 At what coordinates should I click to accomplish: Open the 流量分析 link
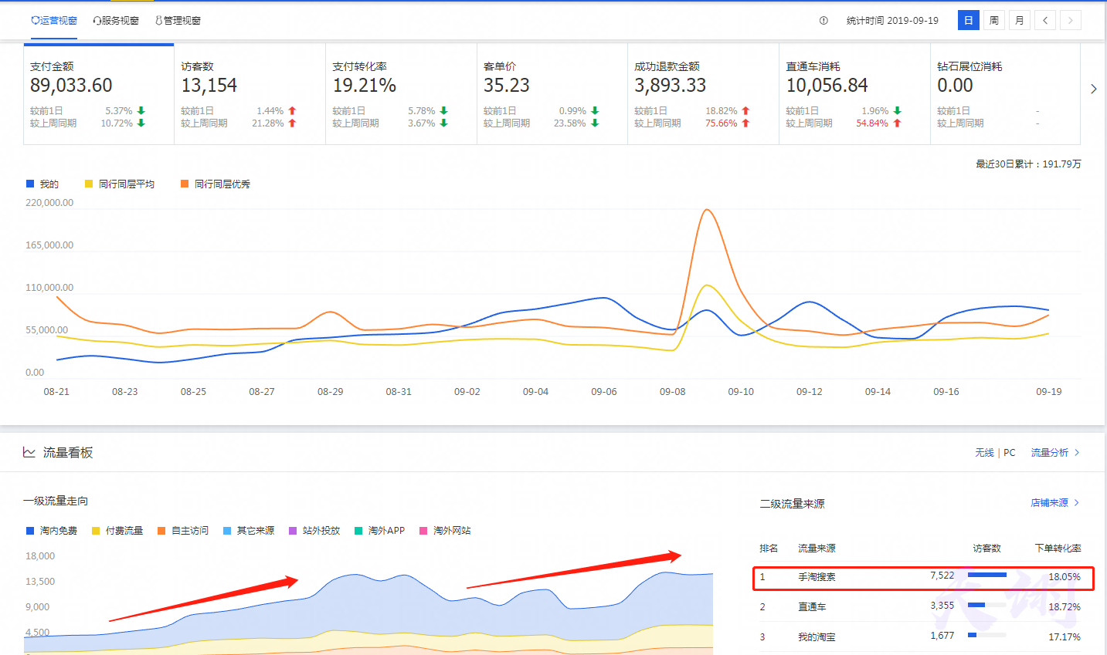pos(1055,453)
